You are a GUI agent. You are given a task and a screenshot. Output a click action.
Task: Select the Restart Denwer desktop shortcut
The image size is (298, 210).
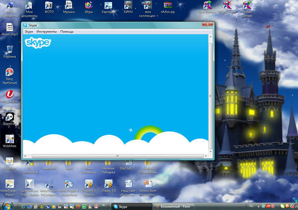click(x=246, y=6)
